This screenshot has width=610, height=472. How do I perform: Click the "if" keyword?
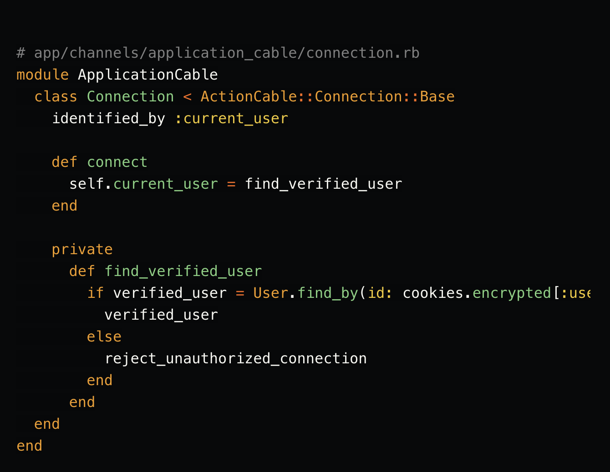[x=95, y=293]
